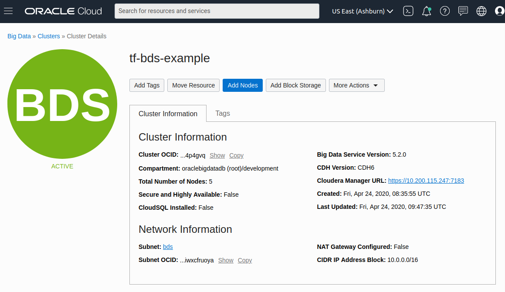Open the feedback chat icon
505x292 pixels.
click(463, 11)
